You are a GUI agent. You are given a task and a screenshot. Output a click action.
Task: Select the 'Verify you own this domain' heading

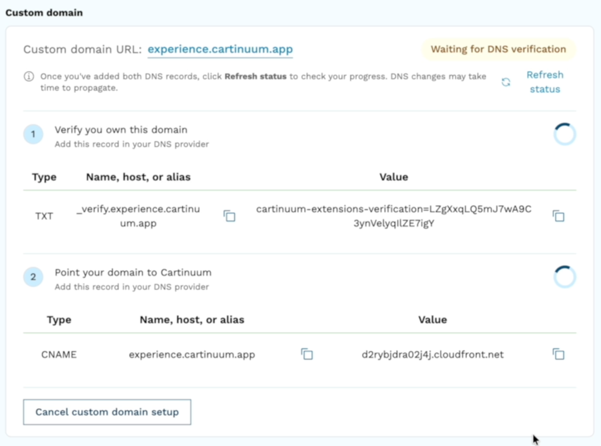coord(120,130)
